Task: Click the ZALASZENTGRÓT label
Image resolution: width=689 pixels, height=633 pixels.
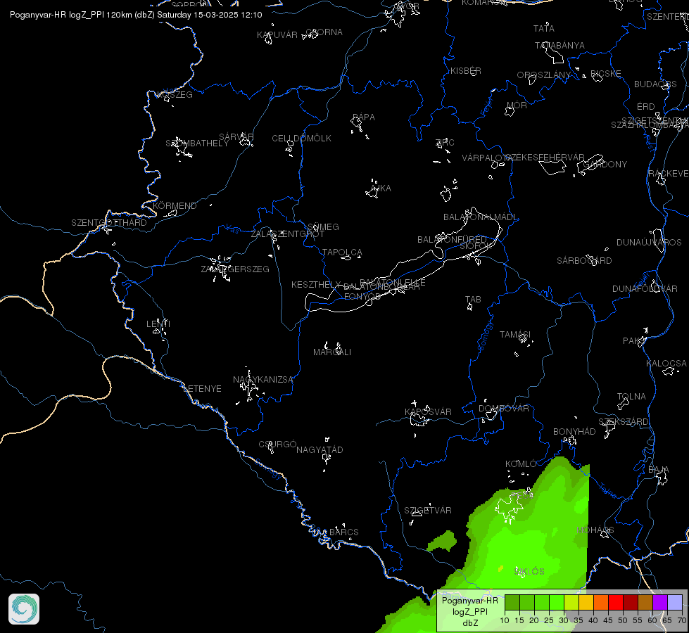Action: 287,234
